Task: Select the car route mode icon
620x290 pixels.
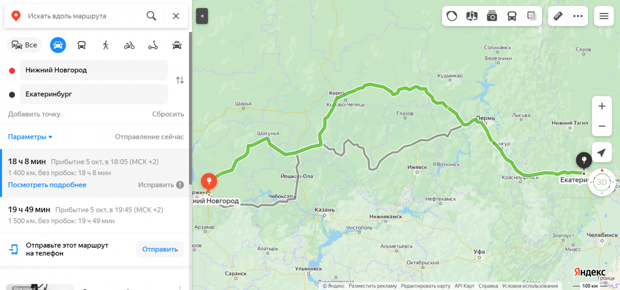Action: tap(58, 45)
